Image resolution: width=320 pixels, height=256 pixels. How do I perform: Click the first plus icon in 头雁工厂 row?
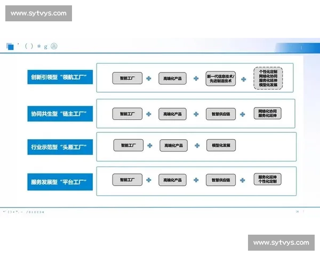click(150, 145)
